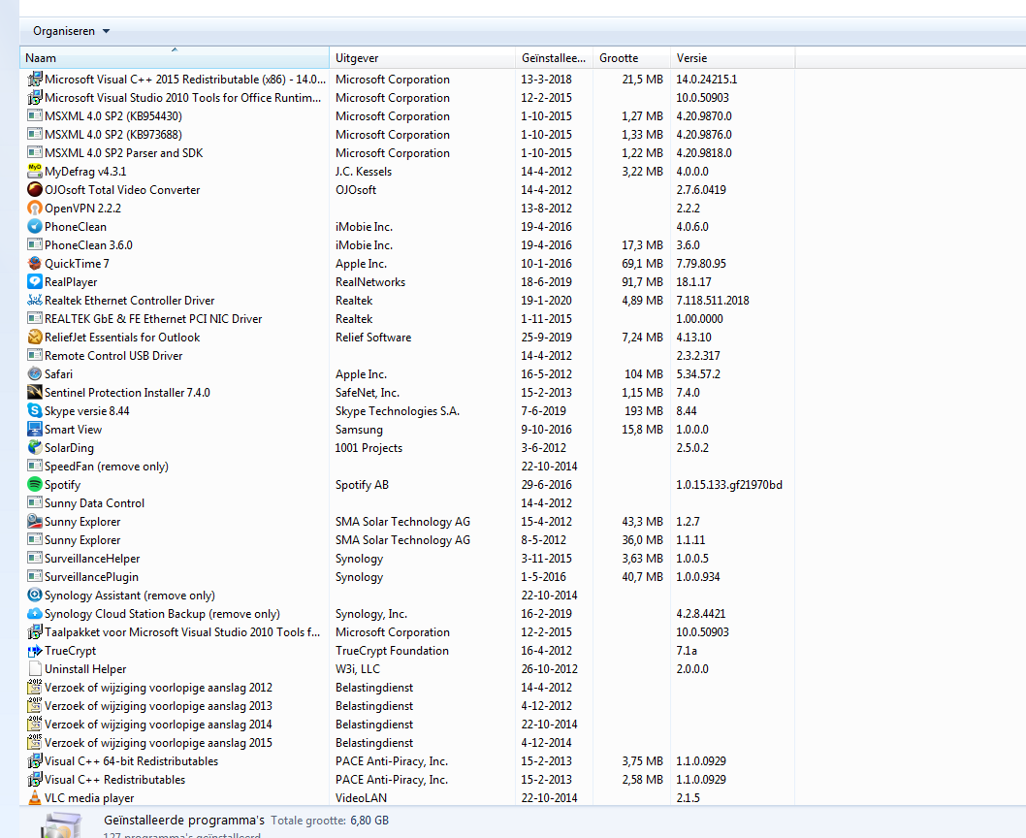Click the OJOsoft Total Video Converter icon
The height and width of the screenshot is (838, 1026).
35,190
